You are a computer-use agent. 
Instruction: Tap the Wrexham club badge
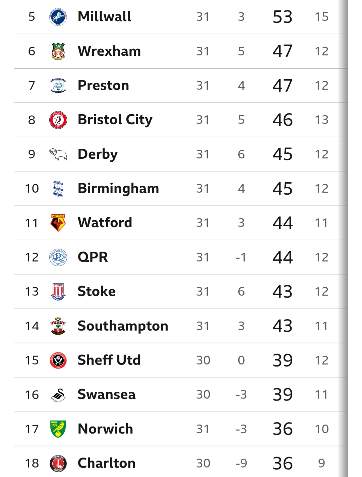[58, 51]
